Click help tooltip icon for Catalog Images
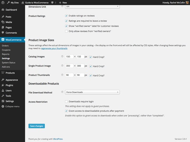 click(x=62, y=56)
